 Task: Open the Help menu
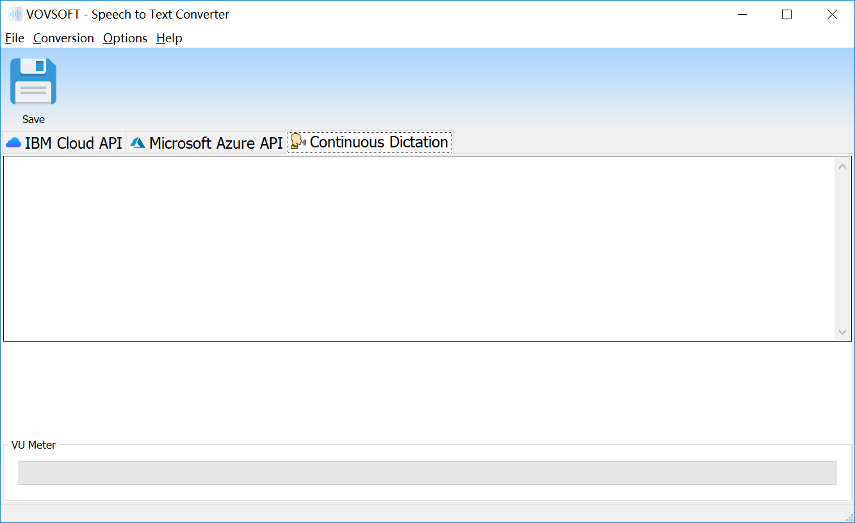(169, 38)
